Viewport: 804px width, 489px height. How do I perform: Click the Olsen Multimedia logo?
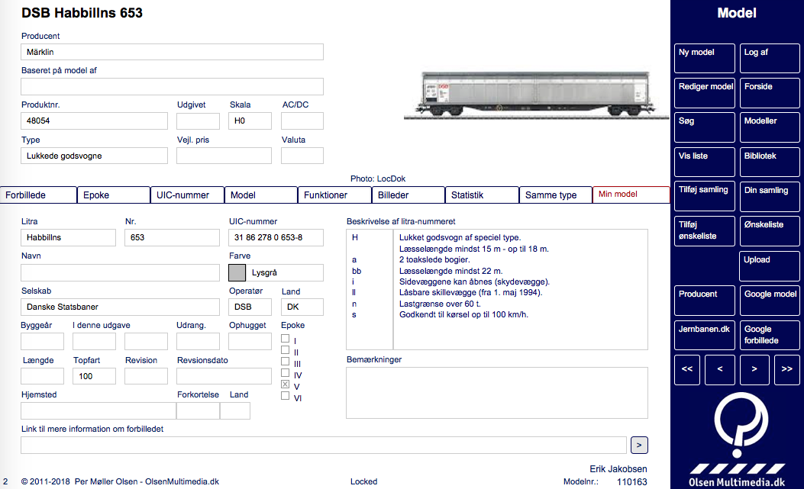[737, 439]
